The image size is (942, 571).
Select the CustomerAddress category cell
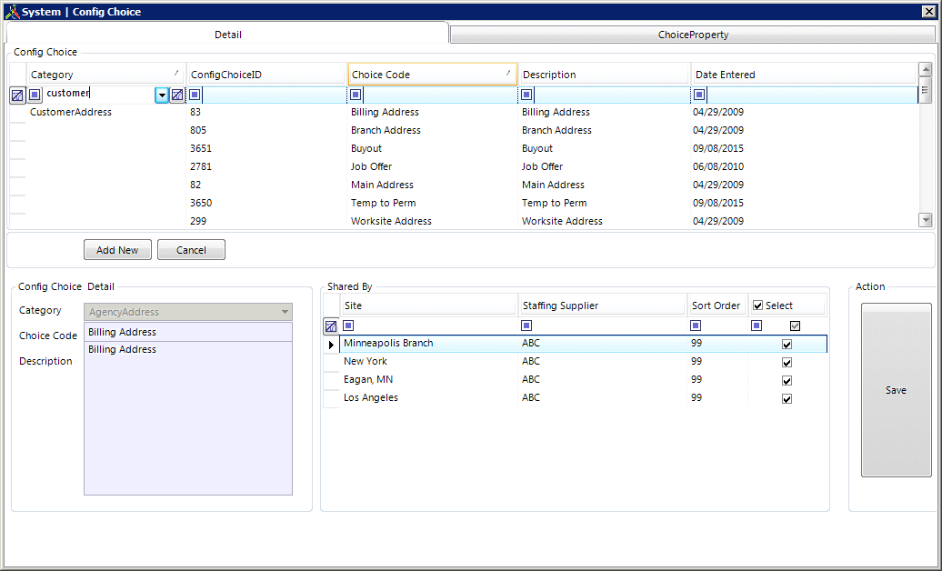[x=106, y=112]
